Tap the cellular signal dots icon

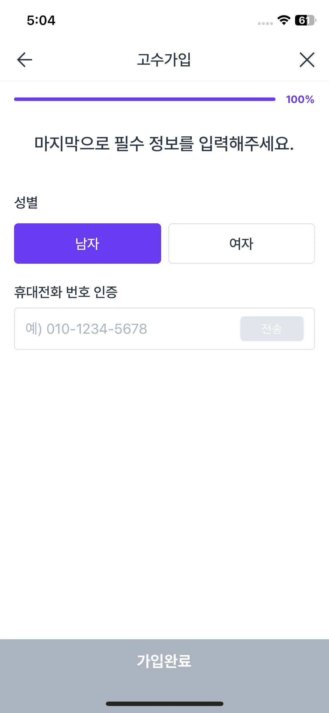[x=265, y=23]
